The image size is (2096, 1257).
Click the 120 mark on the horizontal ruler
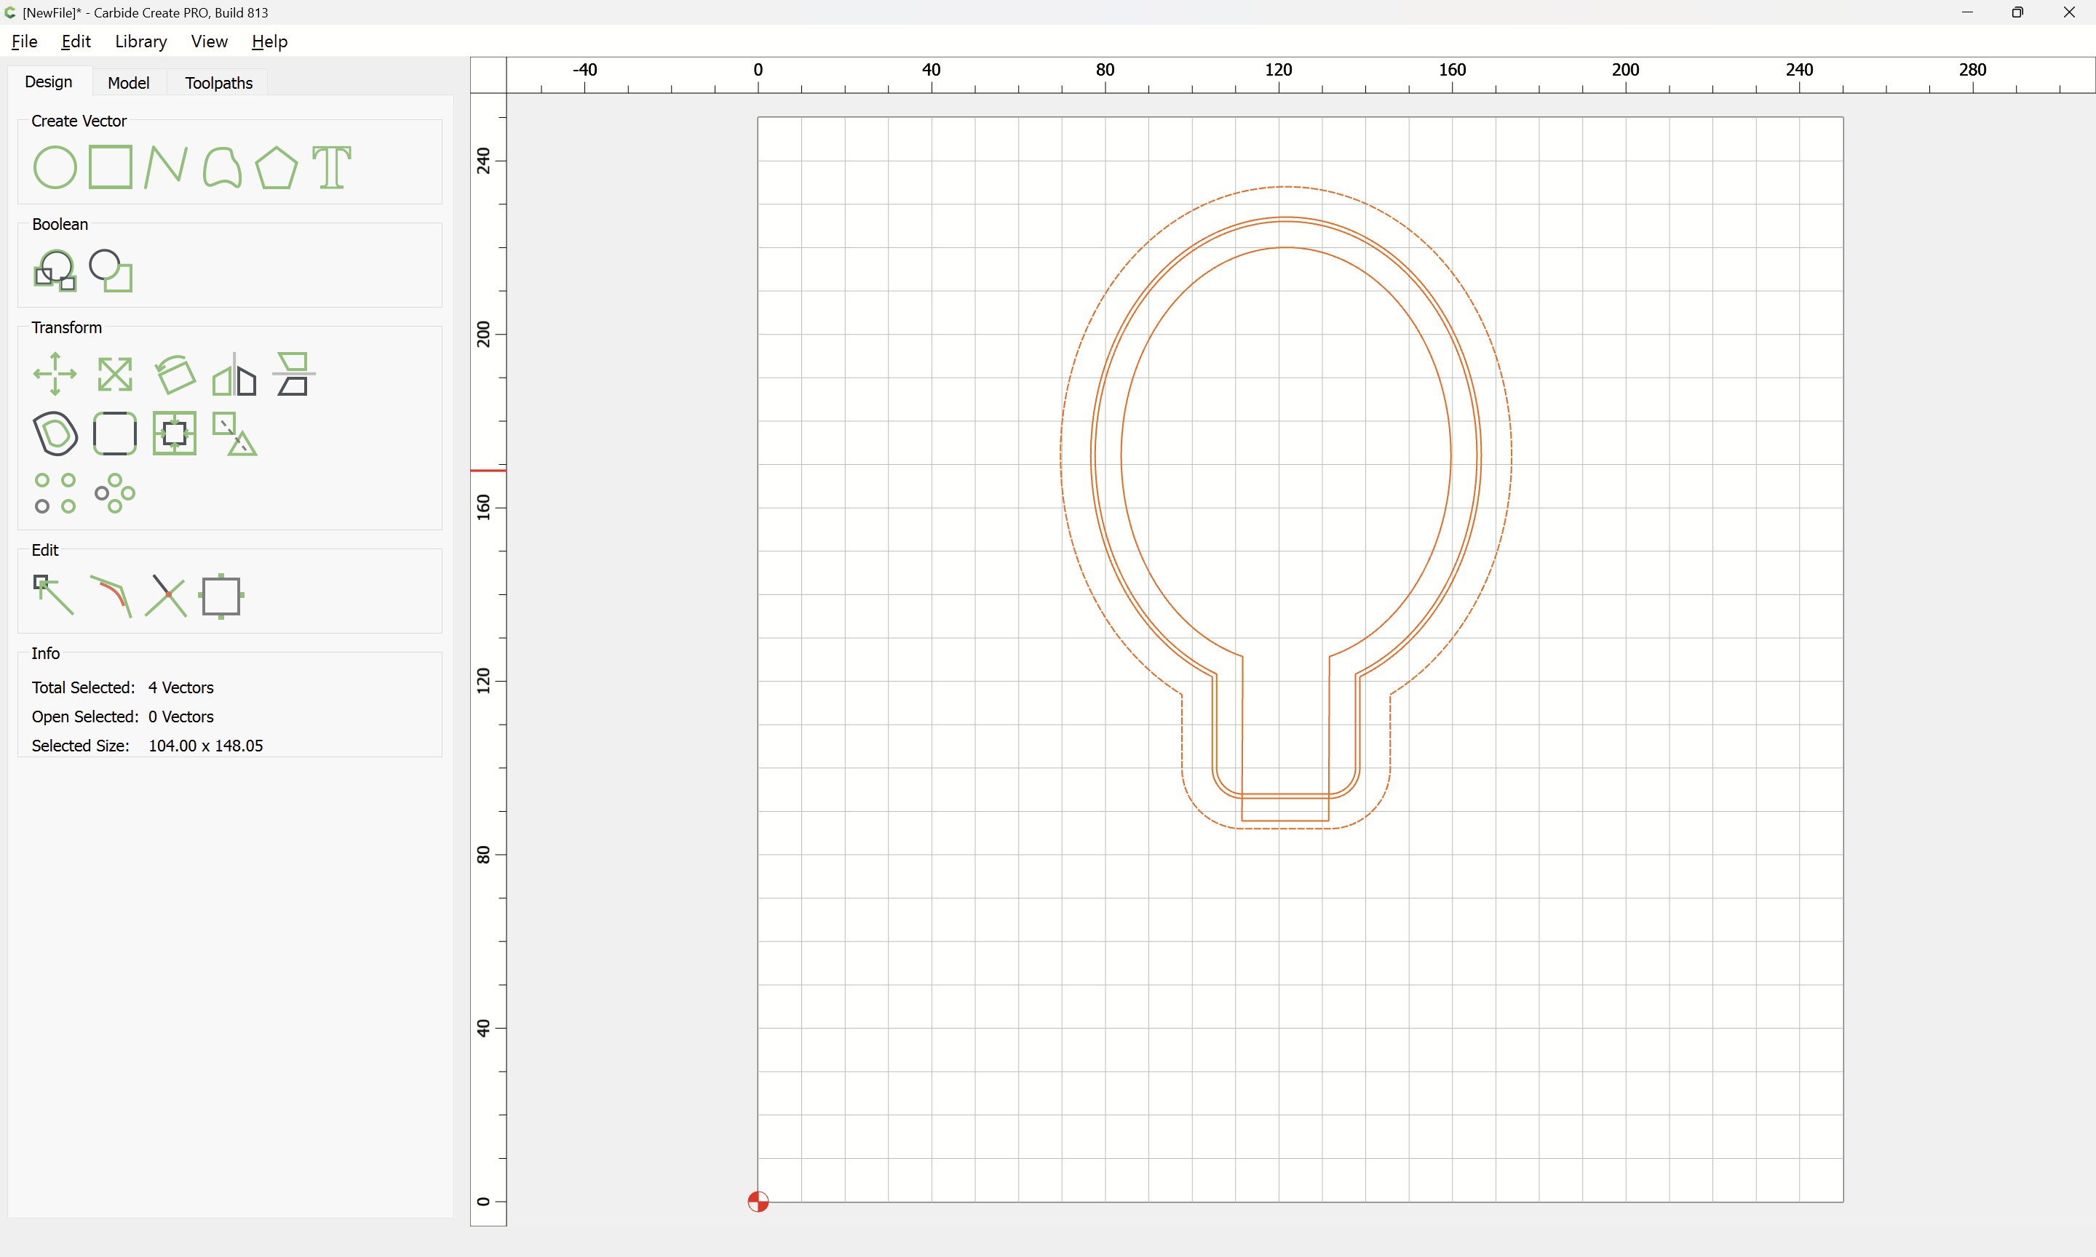(x=1279, y=69)
